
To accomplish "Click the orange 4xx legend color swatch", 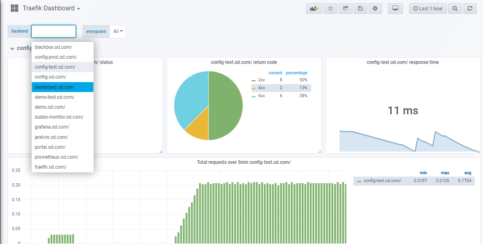I will click(x=254, y=88).
